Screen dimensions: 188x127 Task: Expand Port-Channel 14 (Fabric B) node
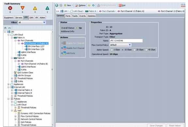click(19, 64)
